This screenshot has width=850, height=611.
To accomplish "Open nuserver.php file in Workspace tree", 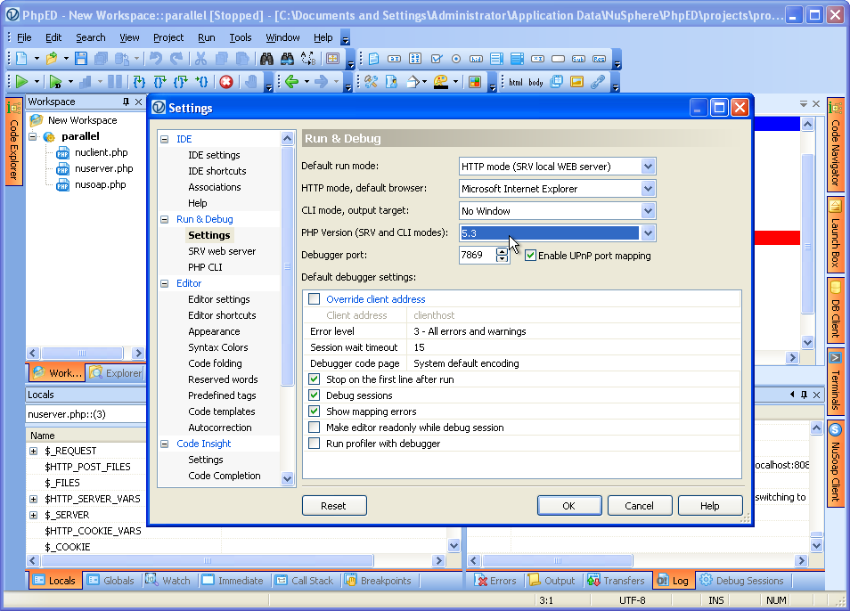I will coord(103,168).
